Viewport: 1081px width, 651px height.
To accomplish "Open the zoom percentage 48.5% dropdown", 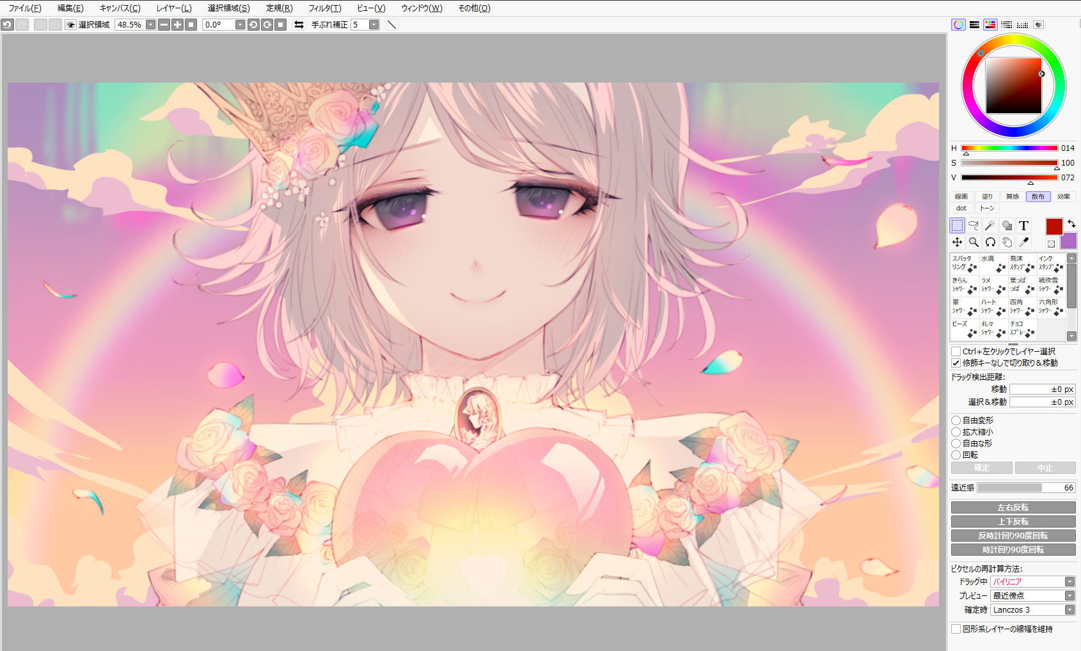I will click(x=150, y=25).
